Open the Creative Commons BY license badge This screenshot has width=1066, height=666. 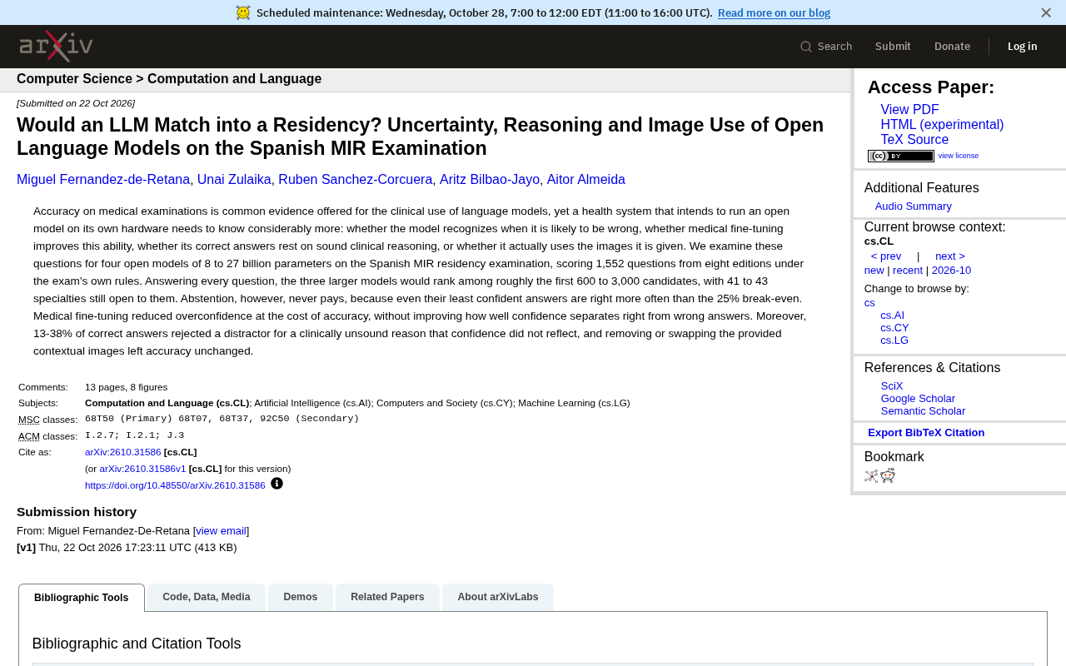point(901,156)
